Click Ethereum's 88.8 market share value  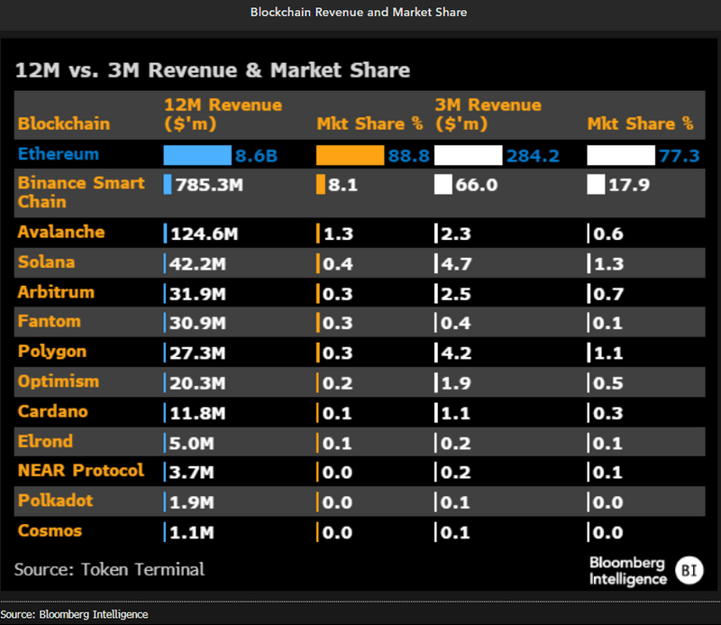pos(408,155)
